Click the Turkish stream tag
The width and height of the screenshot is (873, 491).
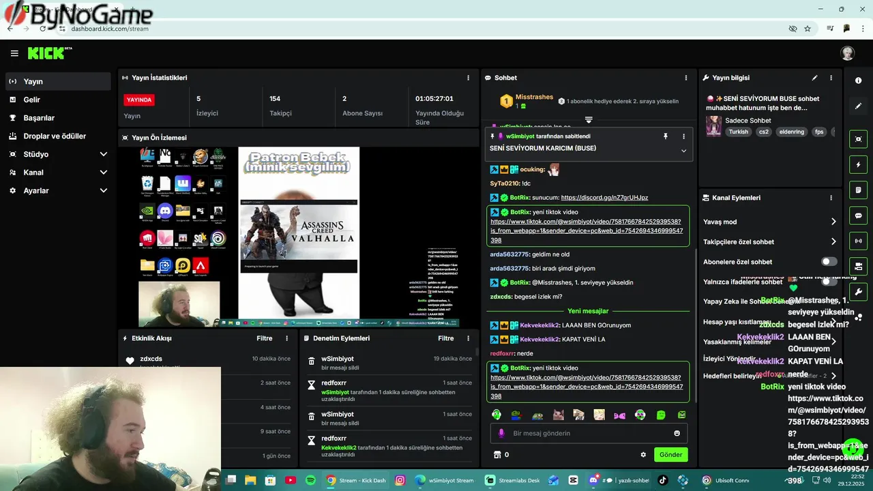click(x=738, y=132)
